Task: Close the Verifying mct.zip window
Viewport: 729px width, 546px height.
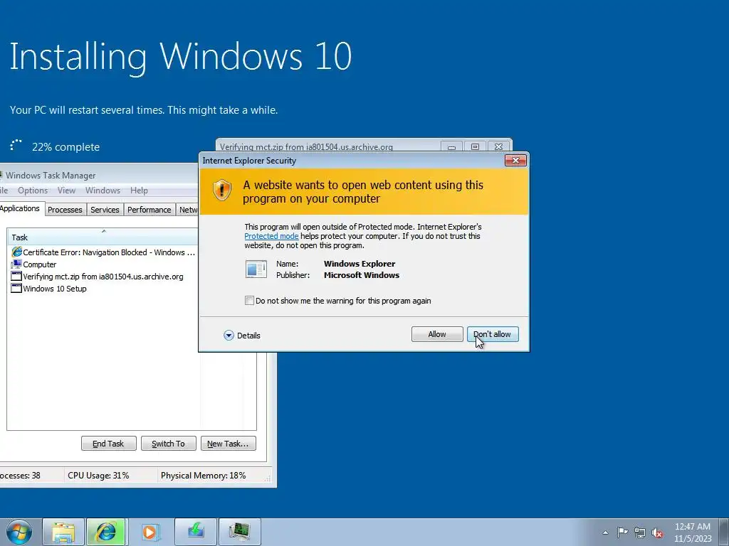Action: pyautogui.click(x=498, y=146)
